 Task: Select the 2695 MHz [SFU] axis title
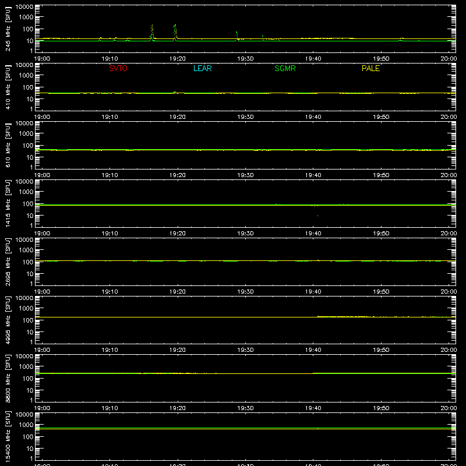(x=8, y=262)
